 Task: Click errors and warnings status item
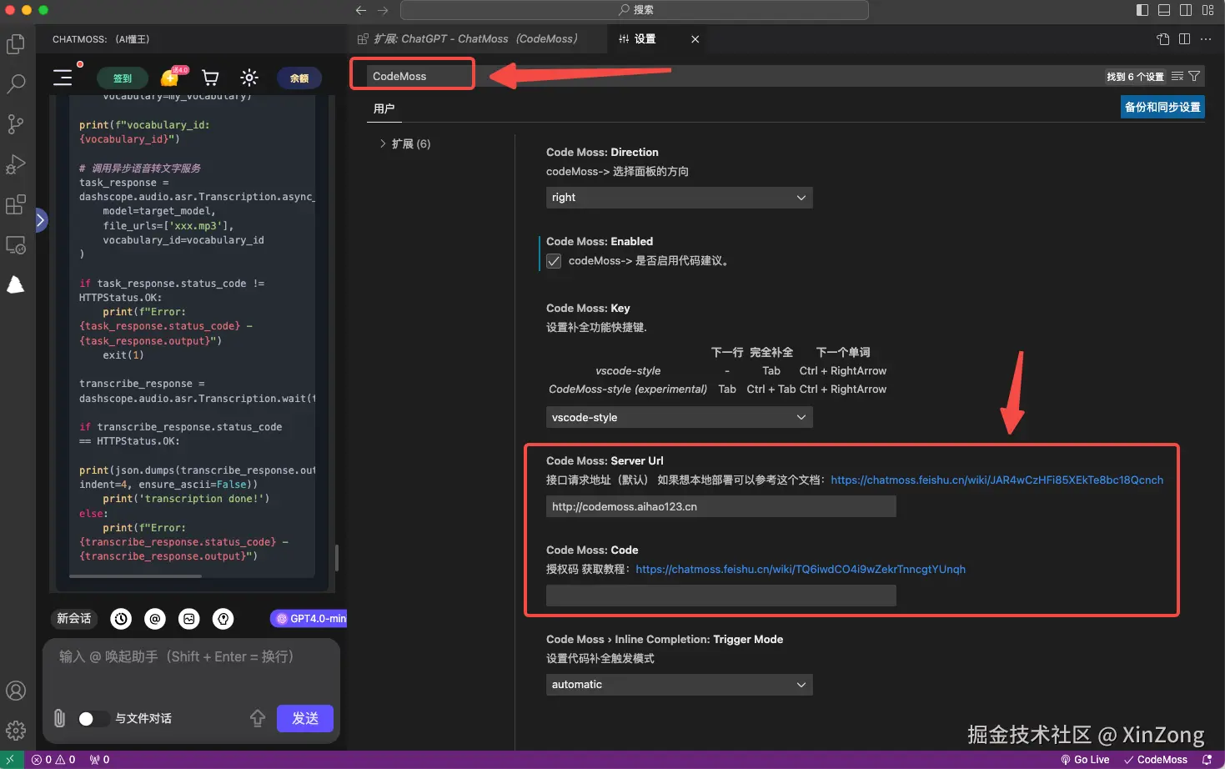click(53, 760)
